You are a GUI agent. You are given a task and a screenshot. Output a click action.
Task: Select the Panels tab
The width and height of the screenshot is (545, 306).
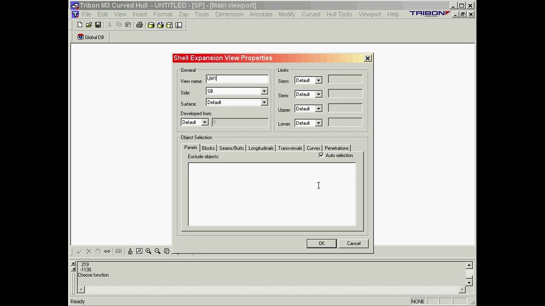[191, 147]
